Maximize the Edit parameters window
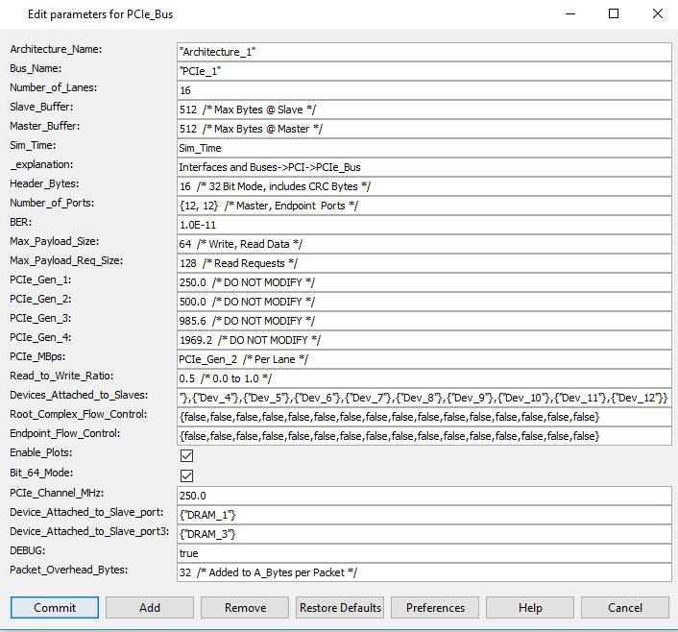The height and width of the screenshot is (632, 678). click(x=614, y=14)
